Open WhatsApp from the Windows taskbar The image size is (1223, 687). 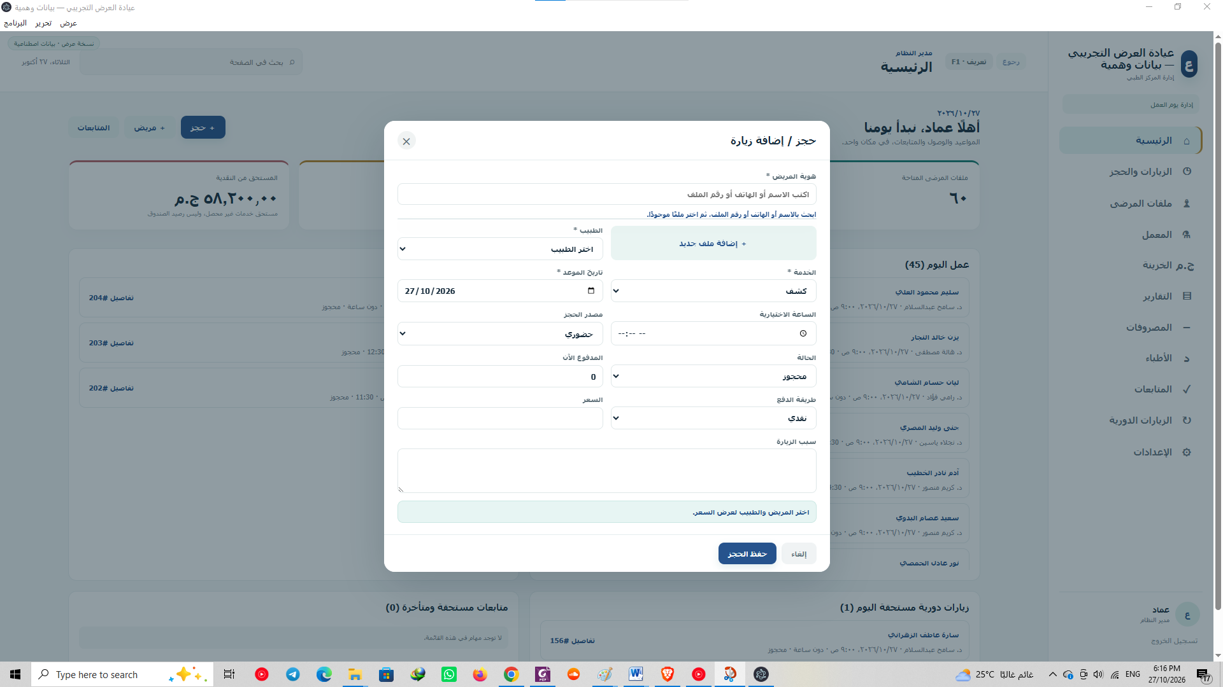449,674
